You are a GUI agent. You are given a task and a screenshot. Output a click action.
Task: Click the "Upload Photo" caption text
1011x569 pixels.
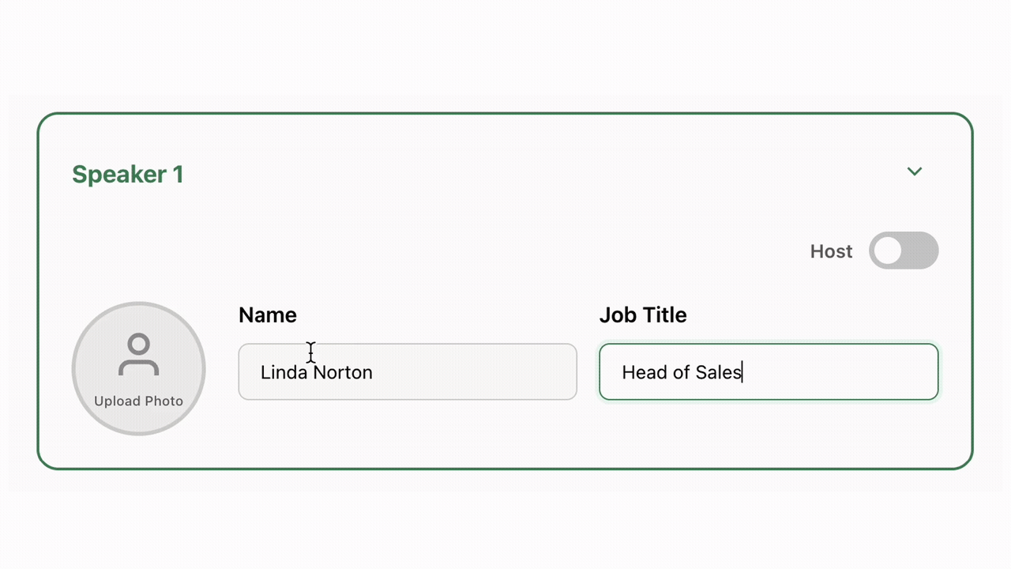click(x=139, y=401)
